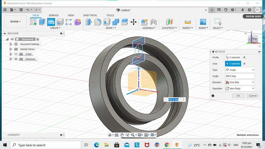Click the 2 selected Profile button
Image resolution: width=265 pixels, height=149 pixels.
pos(233,57)
